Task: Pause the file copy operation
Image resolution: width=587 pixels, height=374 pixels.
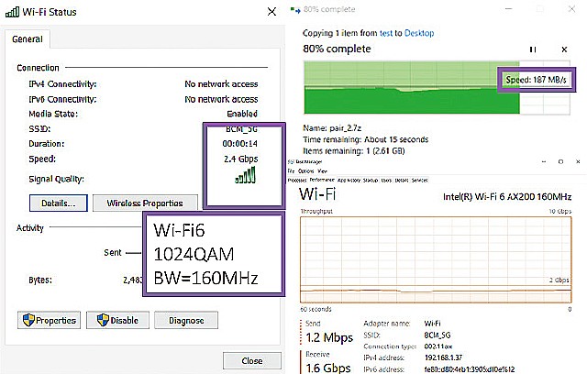Action: (x=533, y=49)
